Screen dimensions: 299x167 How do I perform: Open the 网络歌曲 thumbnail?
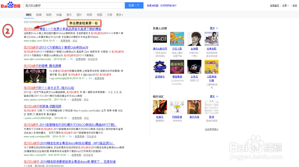coord(177,107)
